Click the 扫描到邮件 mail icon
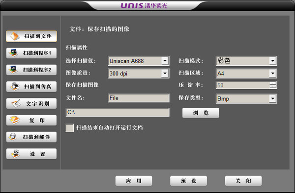Viewport: 295px width, 193px height. tap(13, 137)
